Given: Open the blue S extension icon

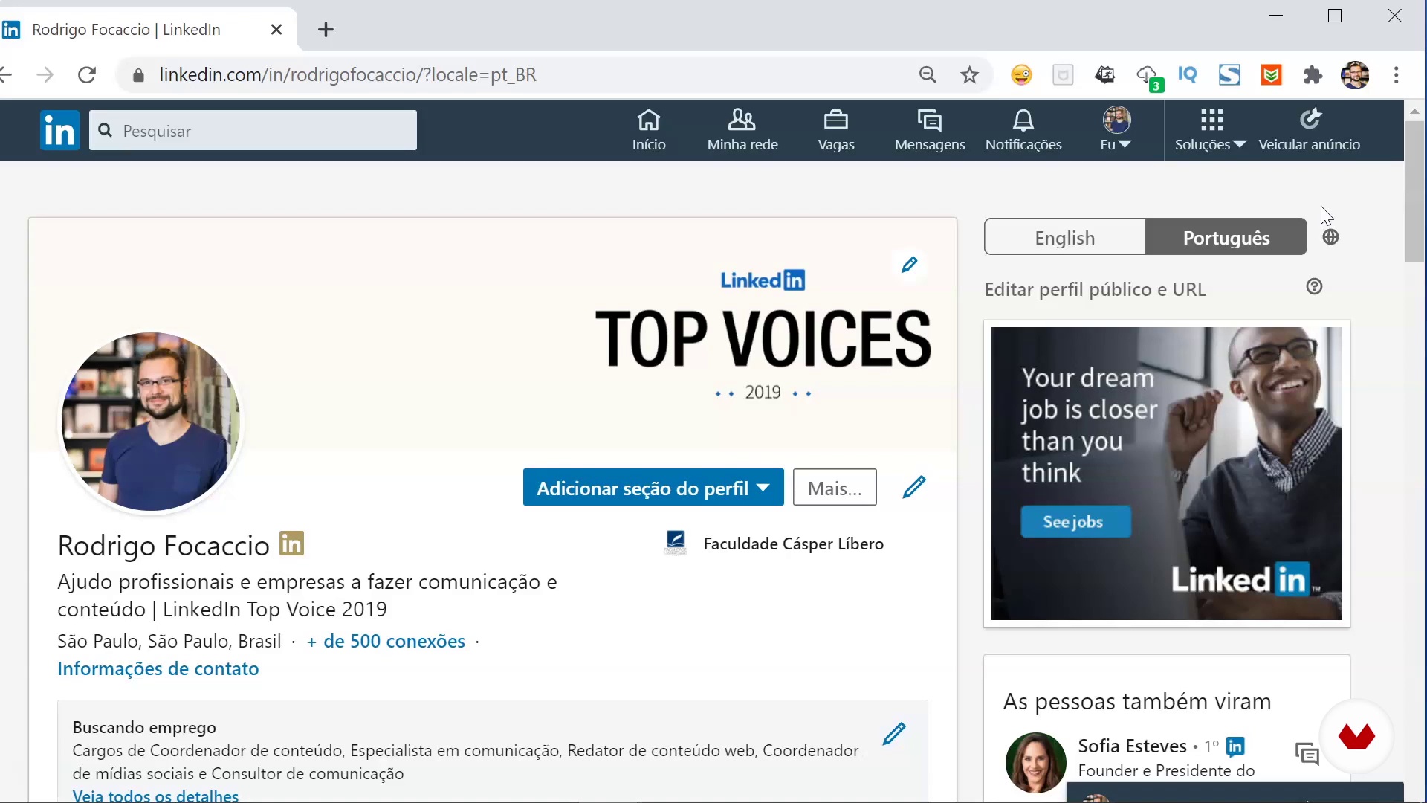Looking at the screenshot, I should coord(1229,75).
